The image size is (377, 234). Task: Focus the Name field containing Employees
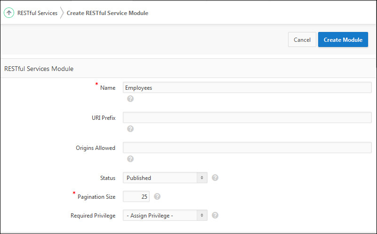(x=247, y=87)
